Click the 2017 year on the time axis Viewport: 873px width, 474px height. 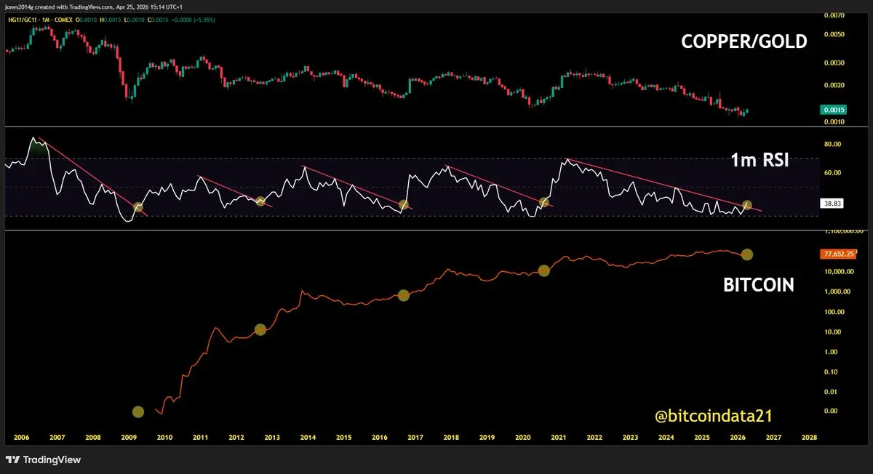pyautogui.click(x=415, y=438)
